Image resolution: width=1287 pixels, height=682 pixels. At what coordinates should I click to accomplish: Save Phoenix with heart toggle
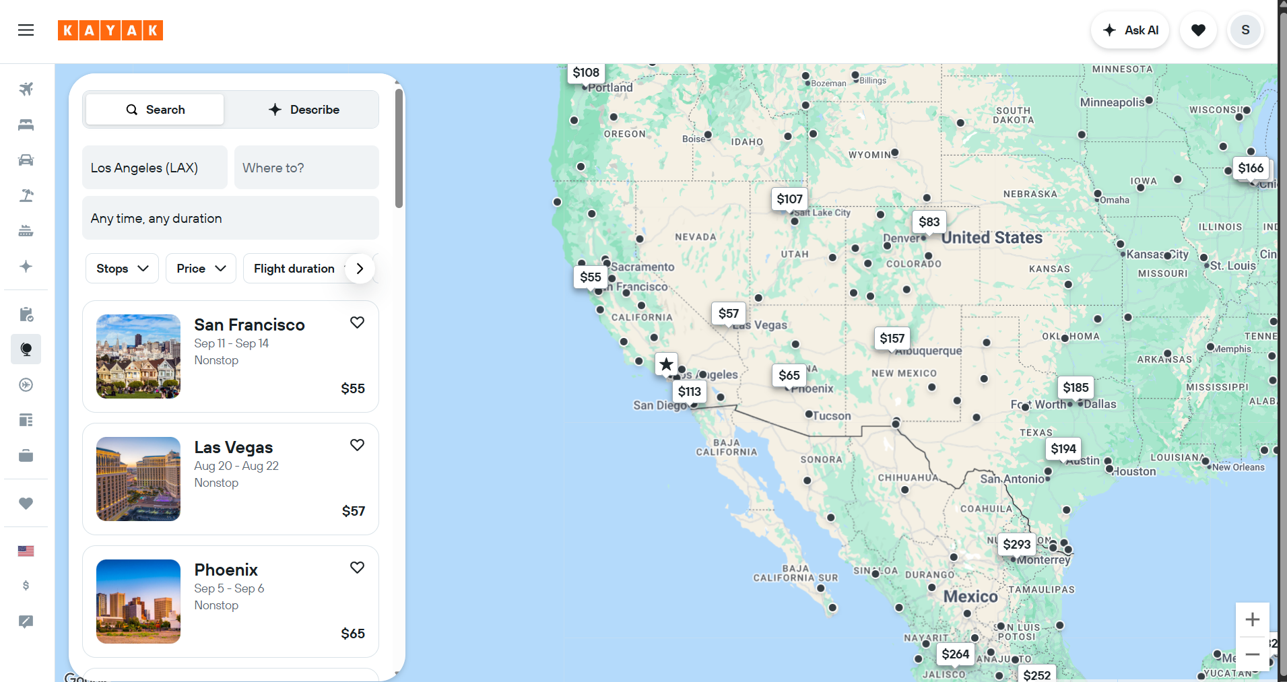[357, 568]
